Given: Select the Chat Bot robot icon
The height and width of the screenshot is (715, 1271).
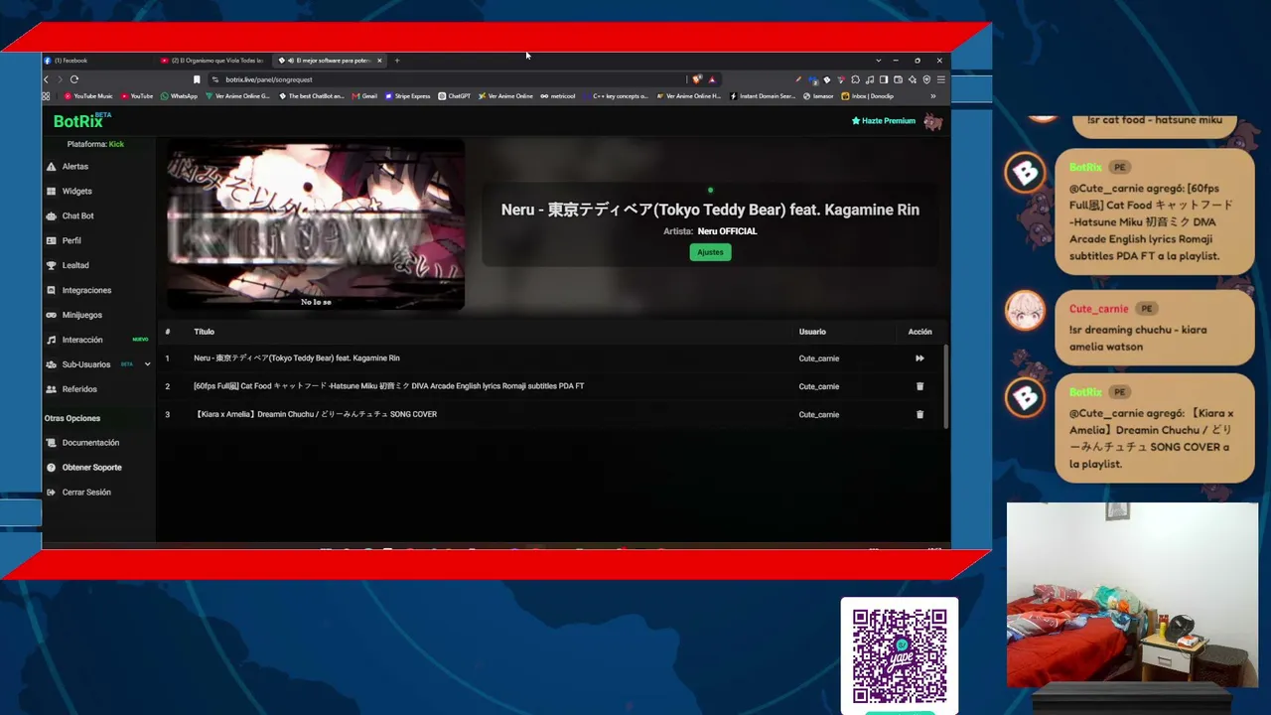Looking at the screenshot, I should pyautogui.click(x=52, y=216).
